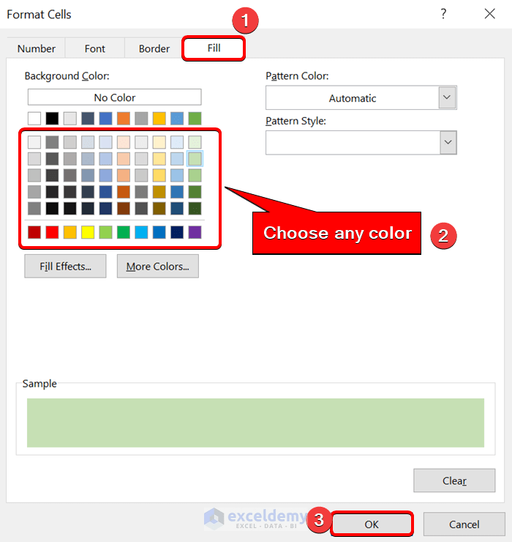Screen dimensions: 512x542
Task: Open the Font tab
Action: (95, 48)
